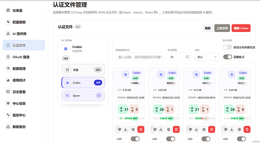
Task: Choose the Qwen provider filter
Action: click(83, 95)
